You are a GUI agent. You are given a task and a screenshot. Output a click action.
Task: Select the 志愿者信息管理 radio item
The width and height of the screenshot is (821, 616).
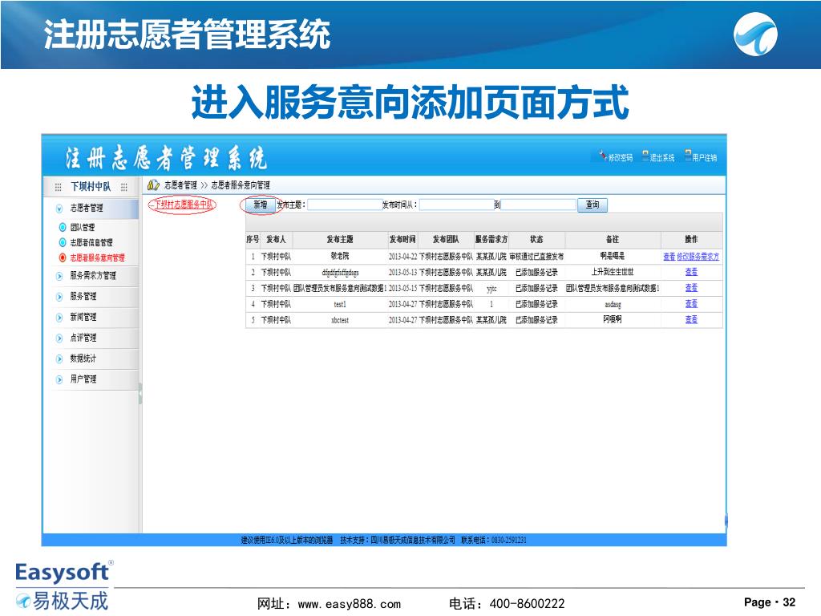[x=63, y=242]
